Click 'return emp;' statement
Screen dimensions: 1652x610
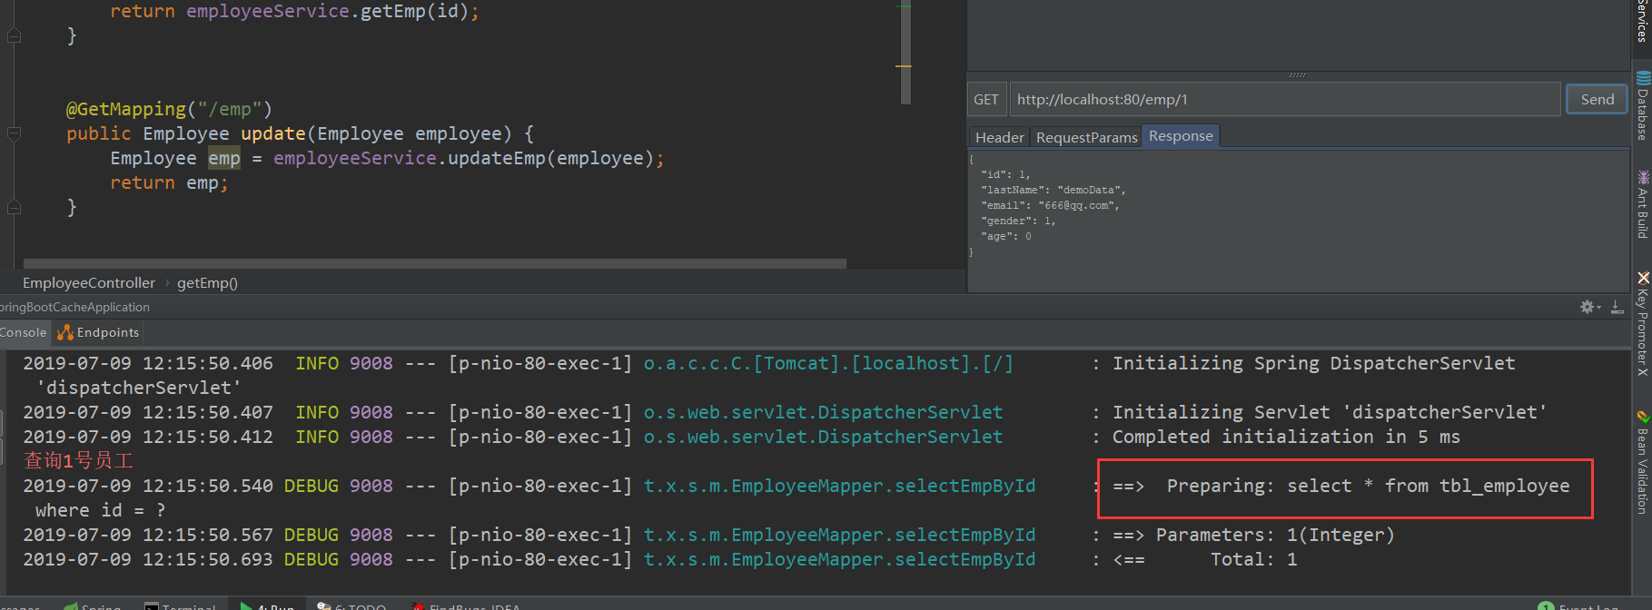pyautogui.click(x=169, y=182)
